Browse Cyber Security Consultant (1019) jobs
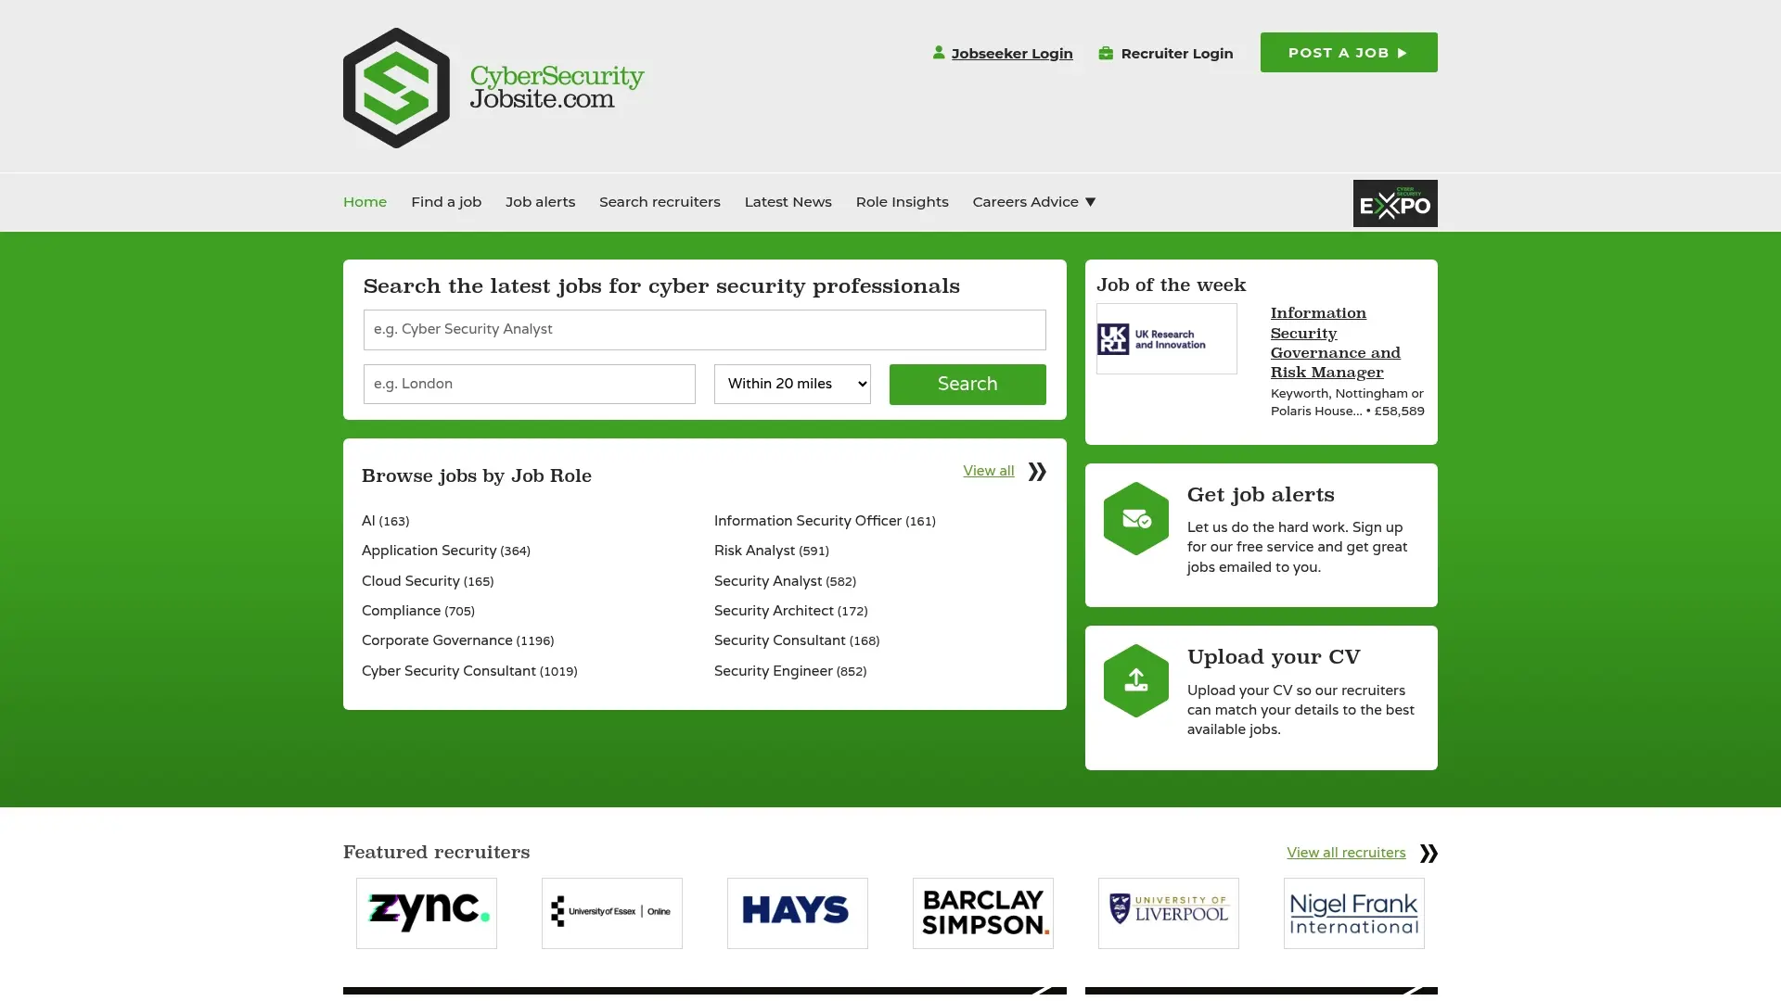The height and width of the screenshot is (1001, 1781). (x=469, y=671)
